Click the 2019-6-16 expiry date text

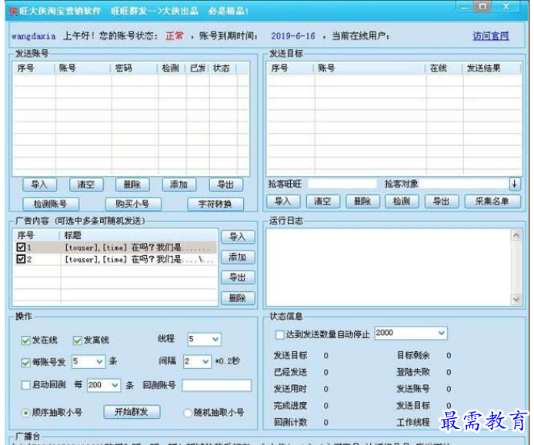click(293, 35)
